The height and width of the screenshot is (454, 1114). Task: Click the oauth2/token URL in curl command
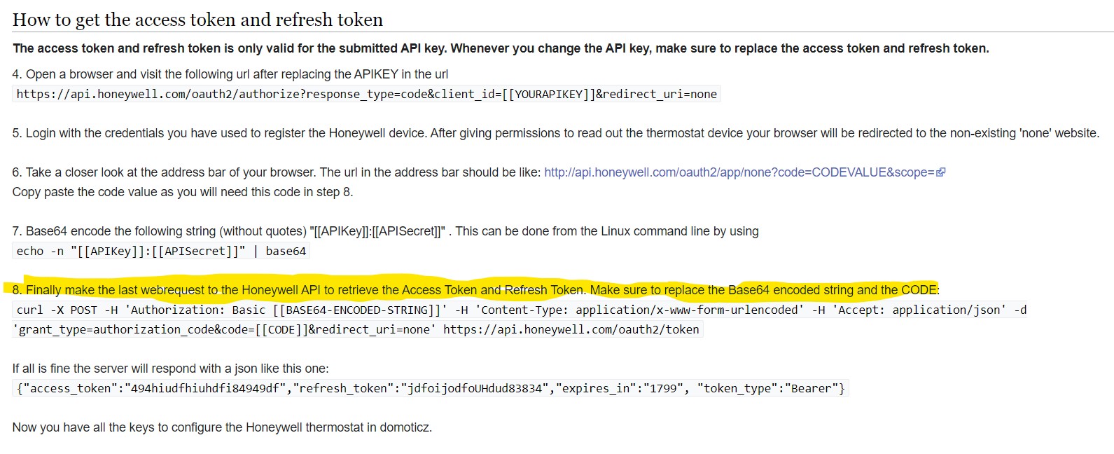pyautogui.click(x=571, y=329)
